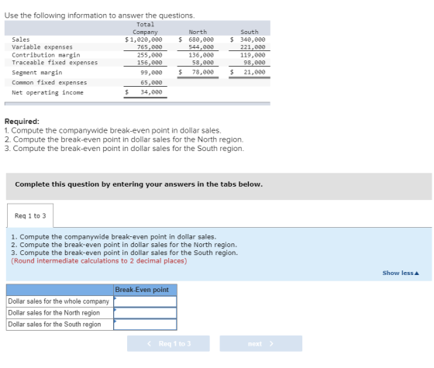Click the South column header
This screenshot has width=434, height=368.
[x=249, y=32]
